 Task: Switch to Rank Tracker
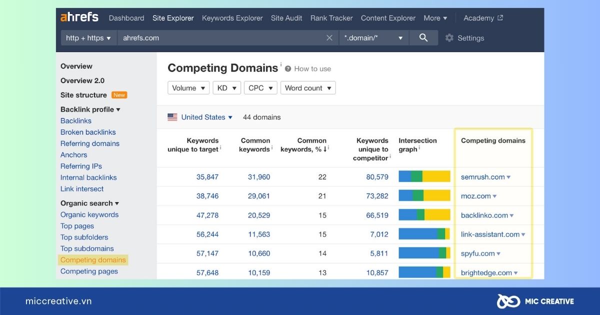click(x=331, y=18)
